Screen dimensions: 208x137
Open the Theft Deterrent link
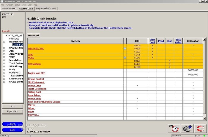point(37,89)
